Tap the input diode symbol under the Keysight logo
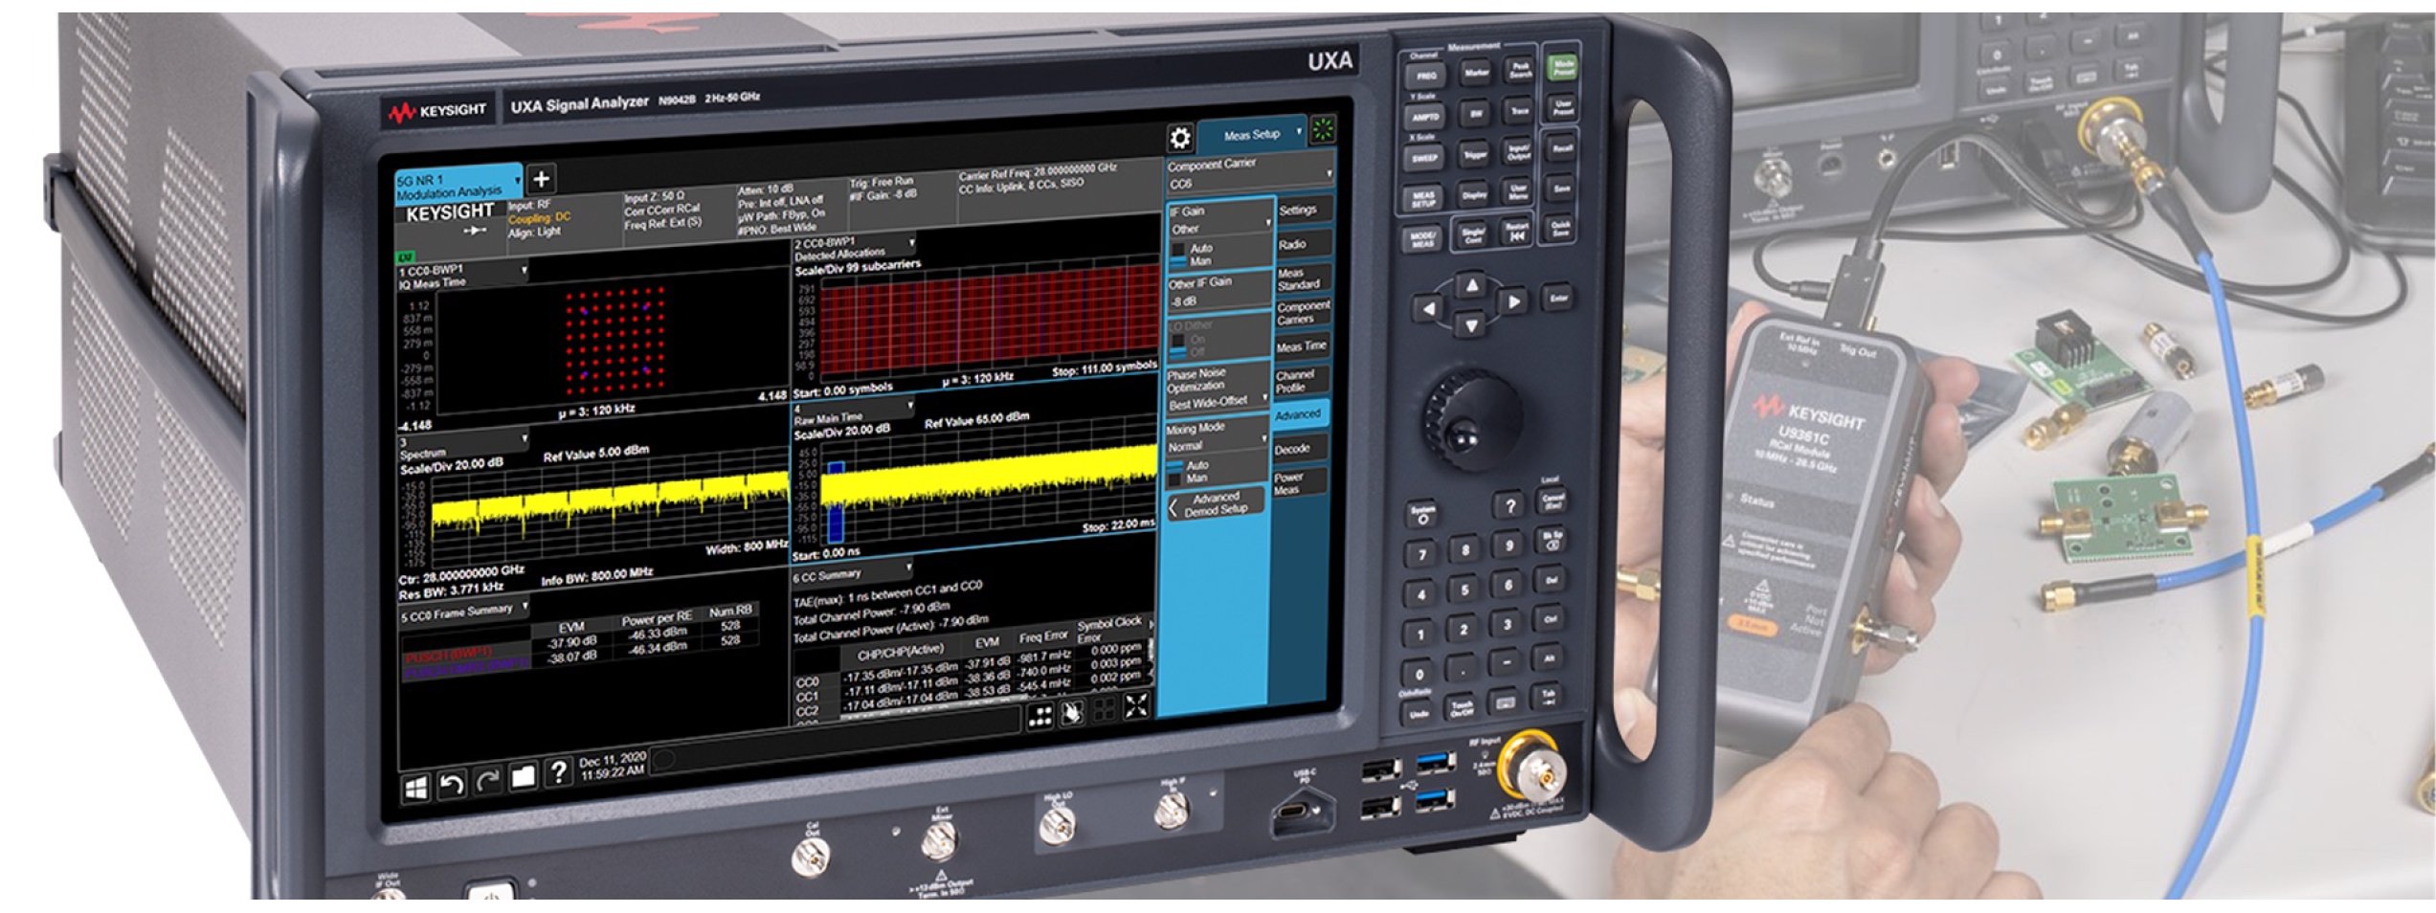This screenshot has height=913, width=2436. point(476,231)
